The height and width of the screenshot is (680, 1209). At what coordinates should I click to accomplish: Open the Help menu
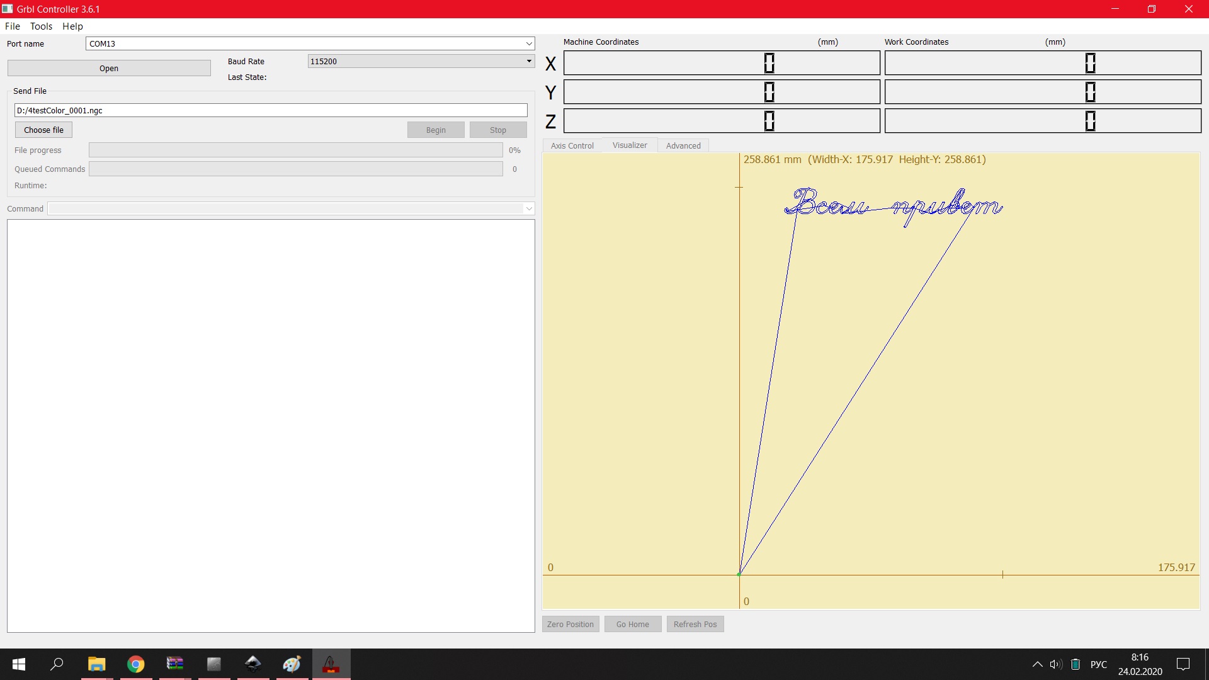pyautogui.click(x=72, y=26)
